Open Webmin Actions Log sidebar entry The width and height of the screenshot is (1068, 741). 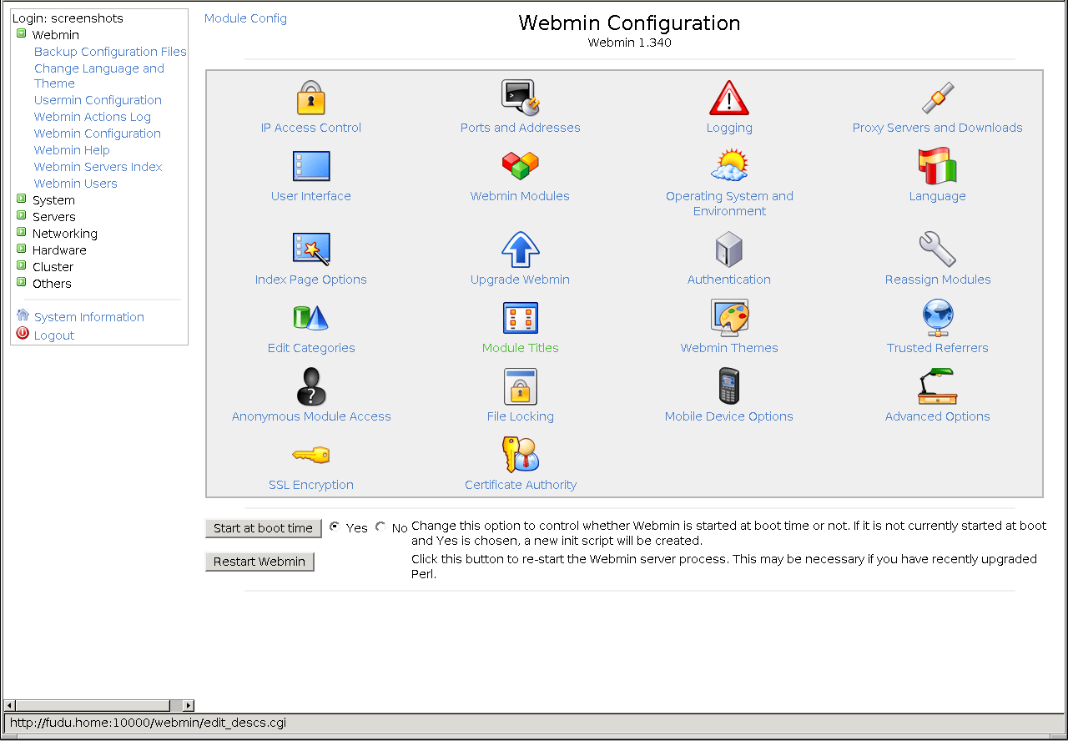(x=92, y=117)
